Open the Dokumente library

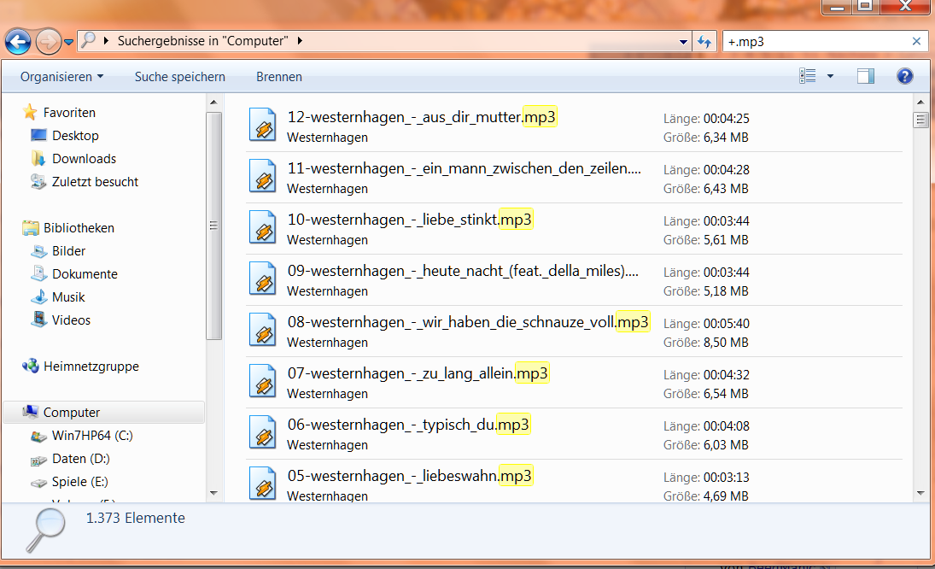[x=85, y=273]
